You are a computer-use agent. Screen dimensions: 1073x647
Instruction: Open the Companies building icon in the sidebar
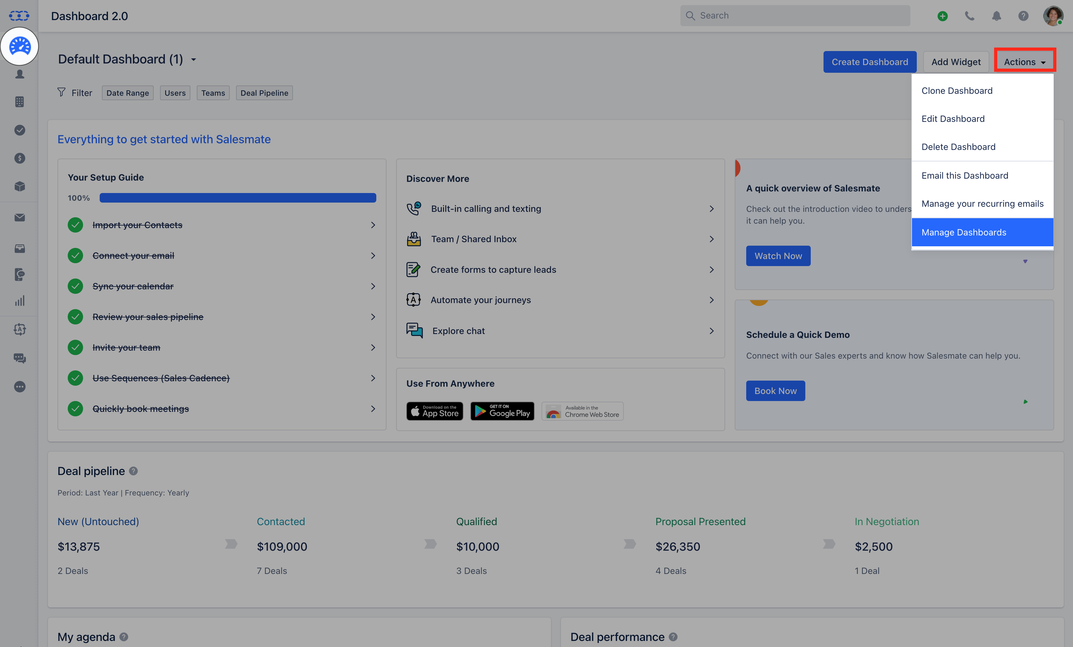click(19, 102)
